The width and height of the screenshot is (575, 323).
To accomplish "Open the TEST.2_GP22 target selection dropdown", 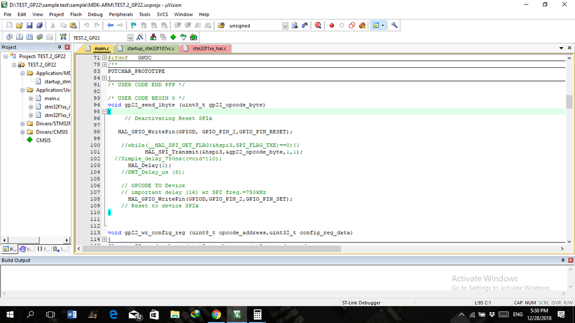I will (130, 38).
